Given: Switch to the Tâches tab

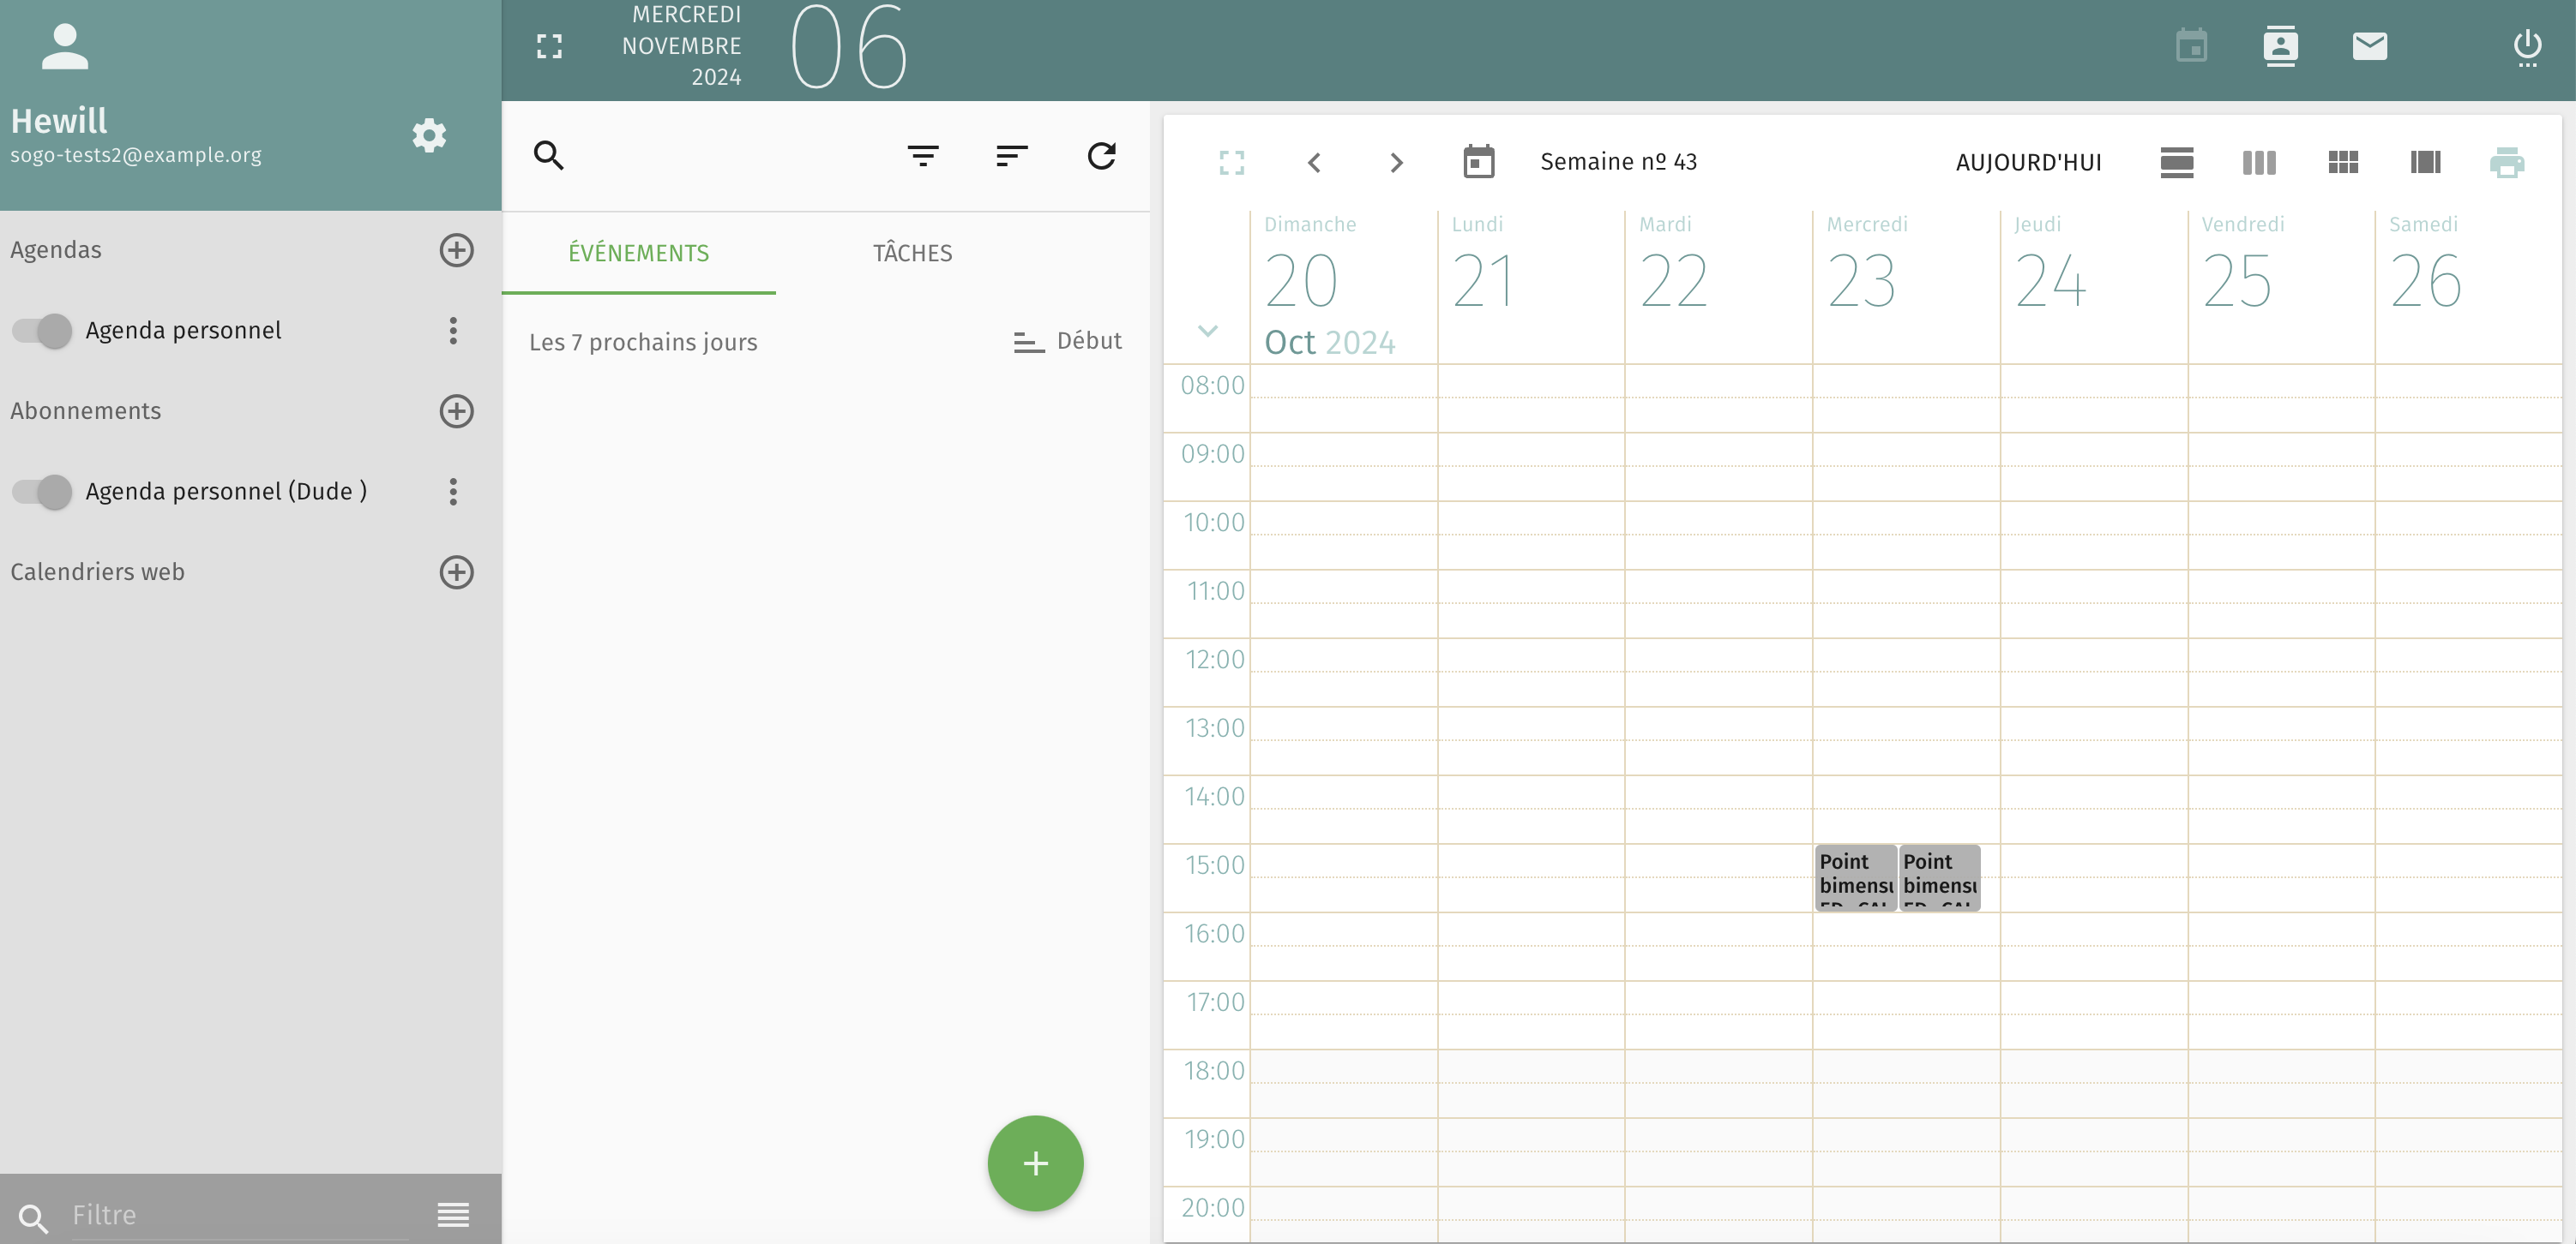Looking at the screenshot, I should [912, 253].
